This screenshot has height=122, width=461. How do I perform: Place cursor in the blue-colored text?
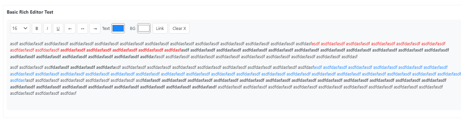[234, 74]
